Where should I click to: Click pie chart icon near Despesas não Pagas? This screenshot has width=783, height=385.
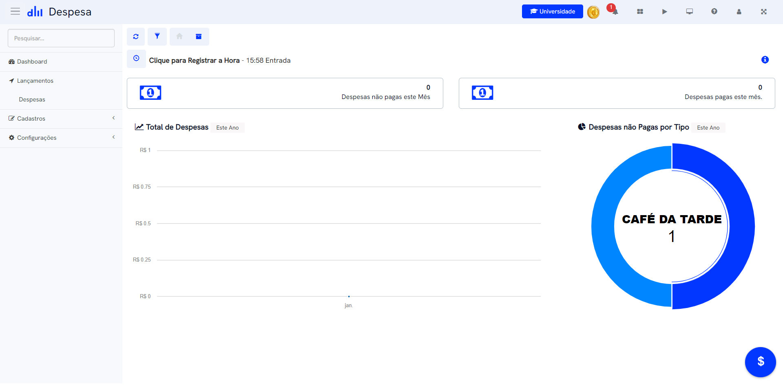coord(582,127)
